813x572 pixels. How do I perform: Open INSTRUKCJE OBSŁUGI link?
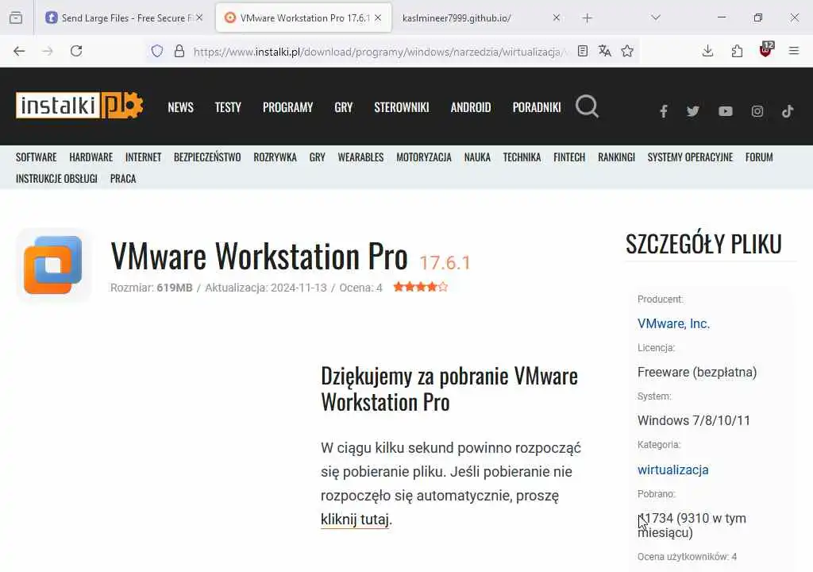pos(56,179)
